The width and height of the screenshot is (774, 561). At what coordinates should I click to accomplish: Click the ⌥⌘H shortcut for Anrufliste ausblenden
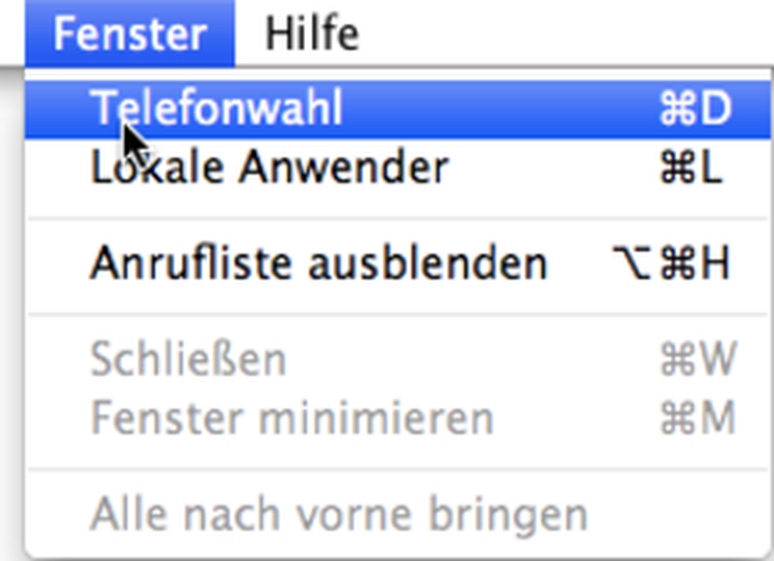671,264
